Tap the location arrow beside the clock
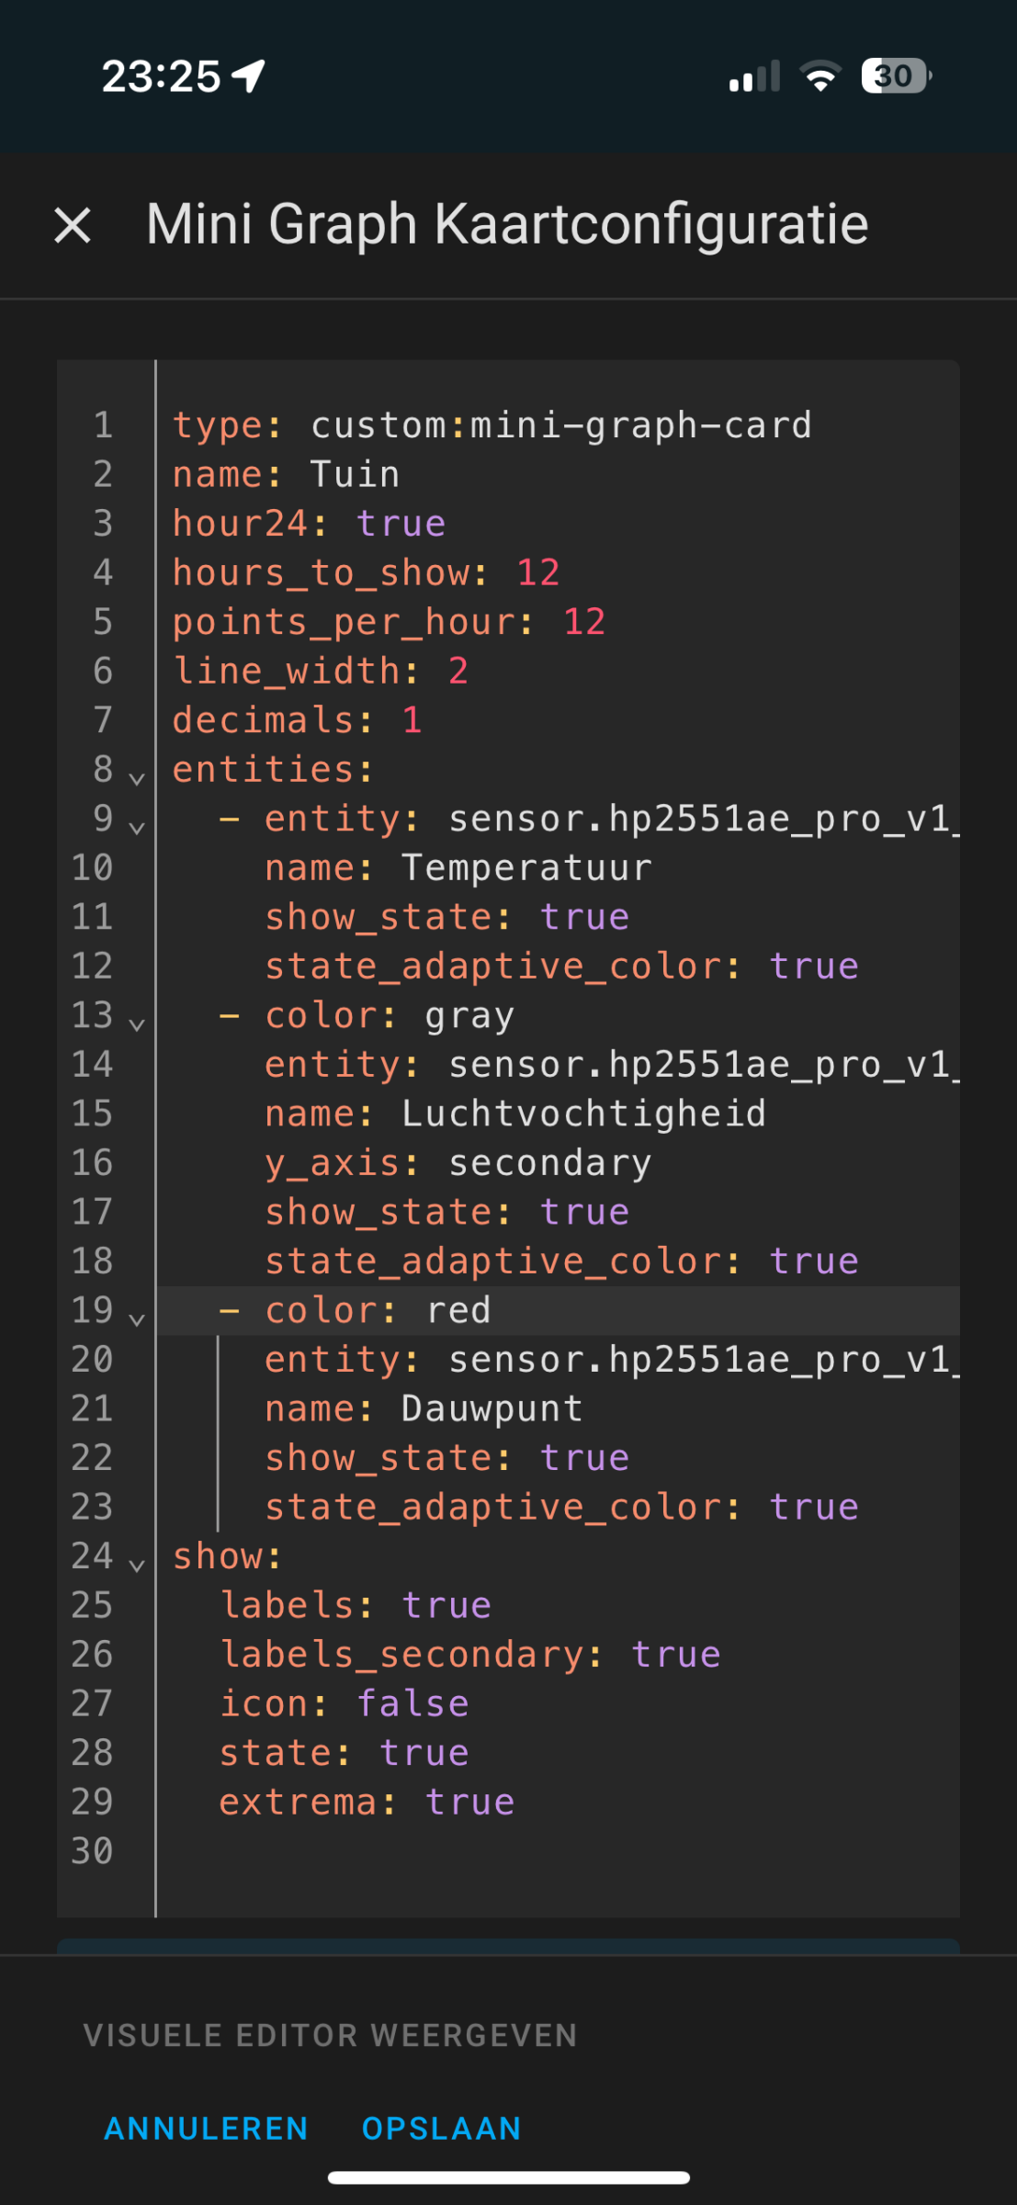 click(x=249, y=76)
